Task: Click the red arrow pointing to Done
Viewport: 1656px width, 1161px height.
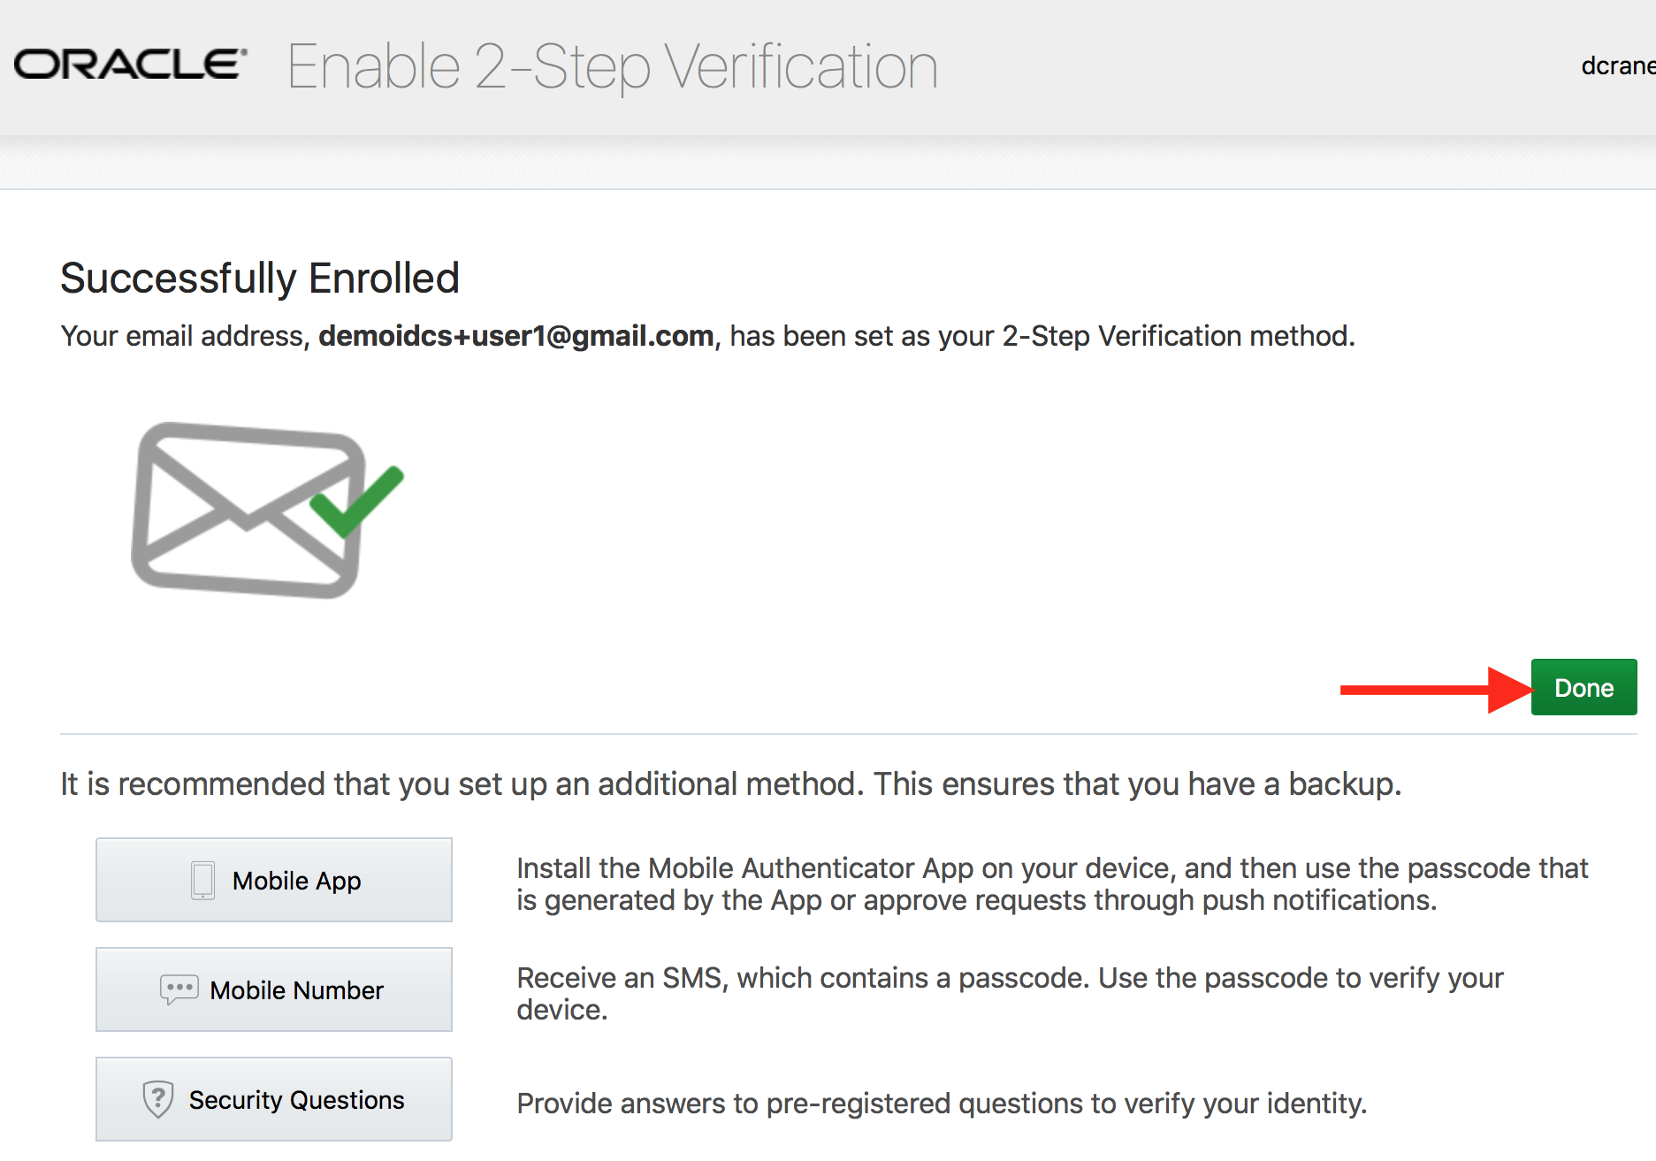Action: [1436, 689]
